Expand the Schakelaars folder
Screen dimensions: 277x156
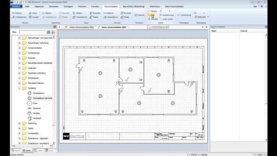pyautogui.click(x=19, y=78)
